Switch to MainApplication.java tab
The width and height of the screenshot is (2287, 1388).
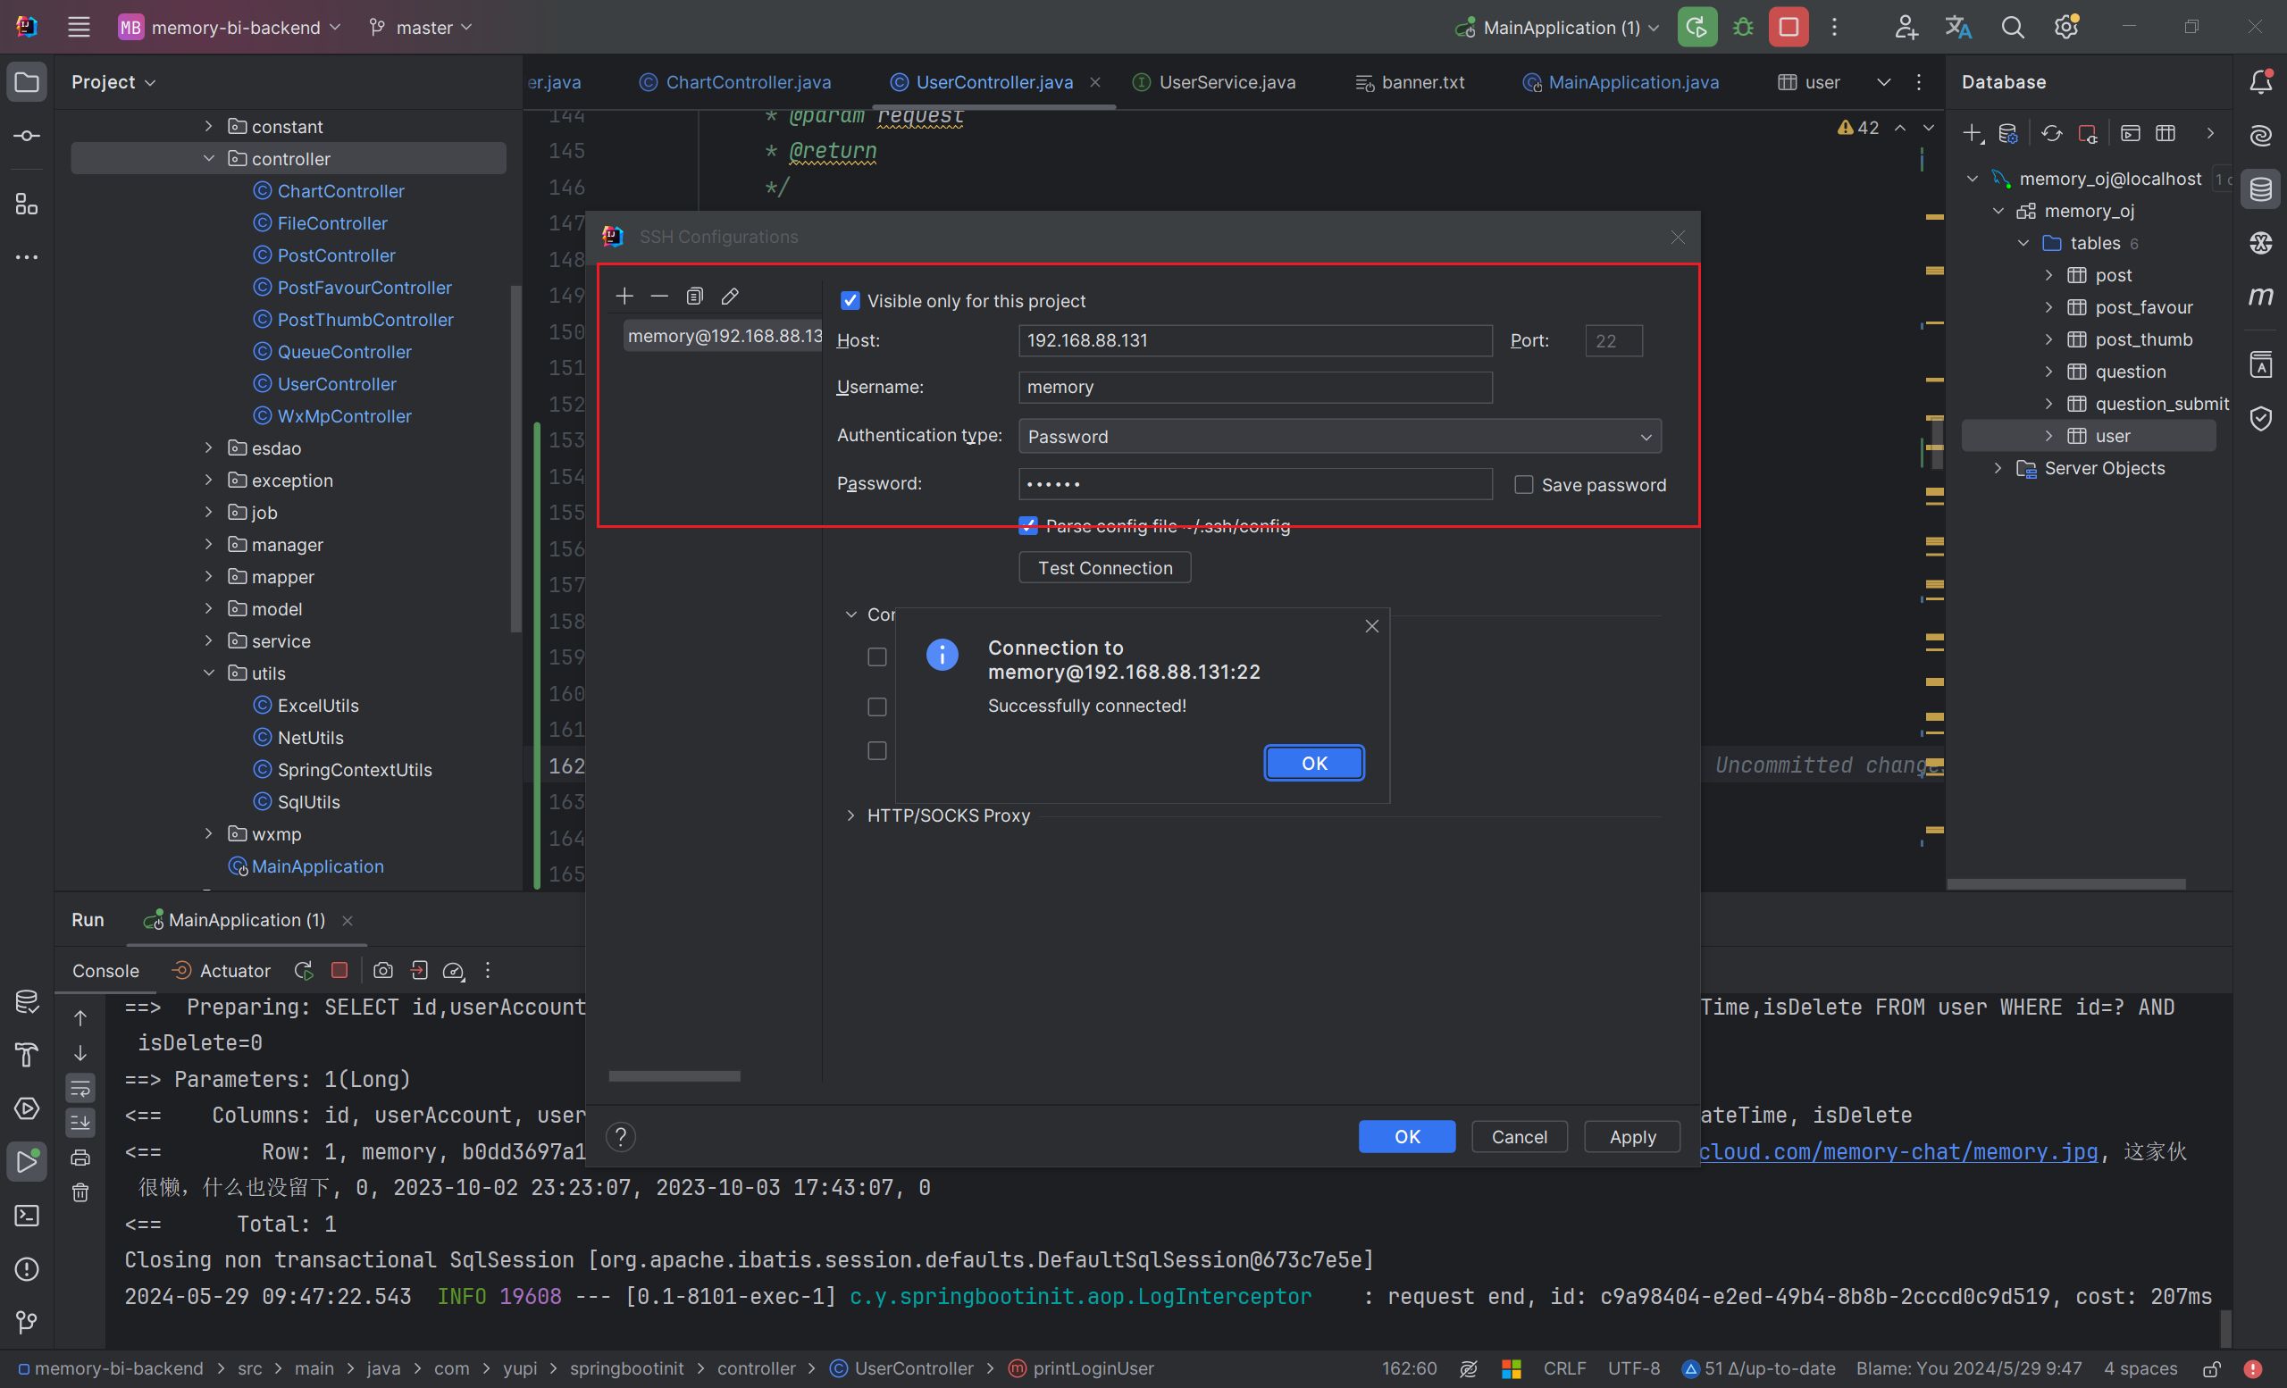[1621, 81]
